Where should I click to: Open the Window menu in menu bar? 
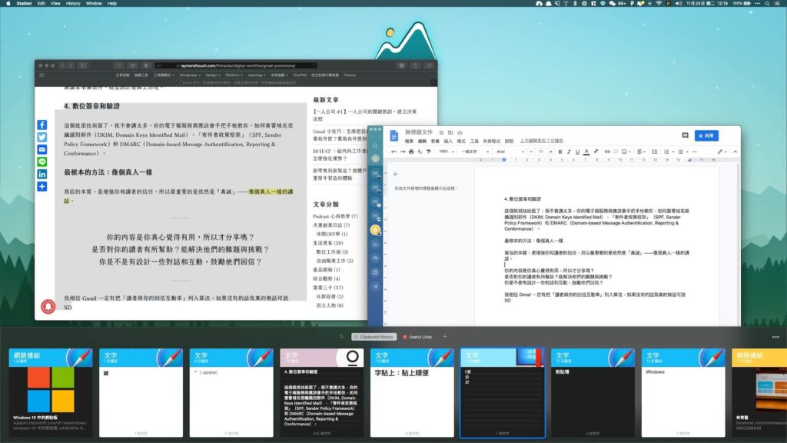[94, 4]
